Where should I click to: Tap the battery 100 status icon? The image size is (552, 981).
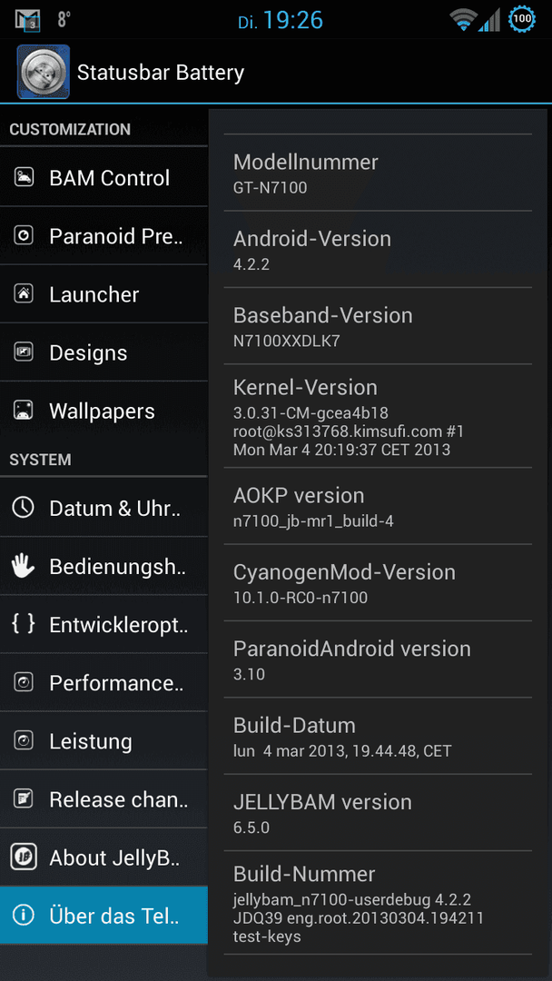point(521,19)
